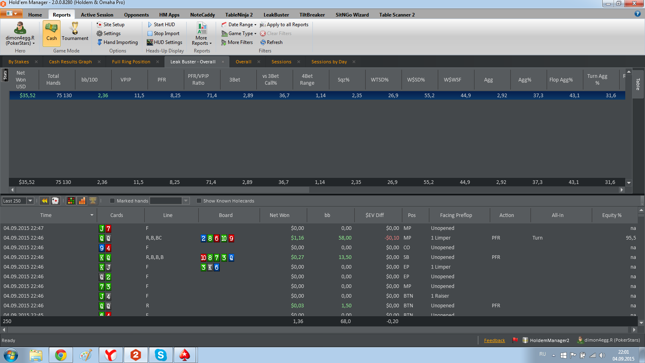Click the Time column sort arrow
645x363 pixels.
coord(92,215)
